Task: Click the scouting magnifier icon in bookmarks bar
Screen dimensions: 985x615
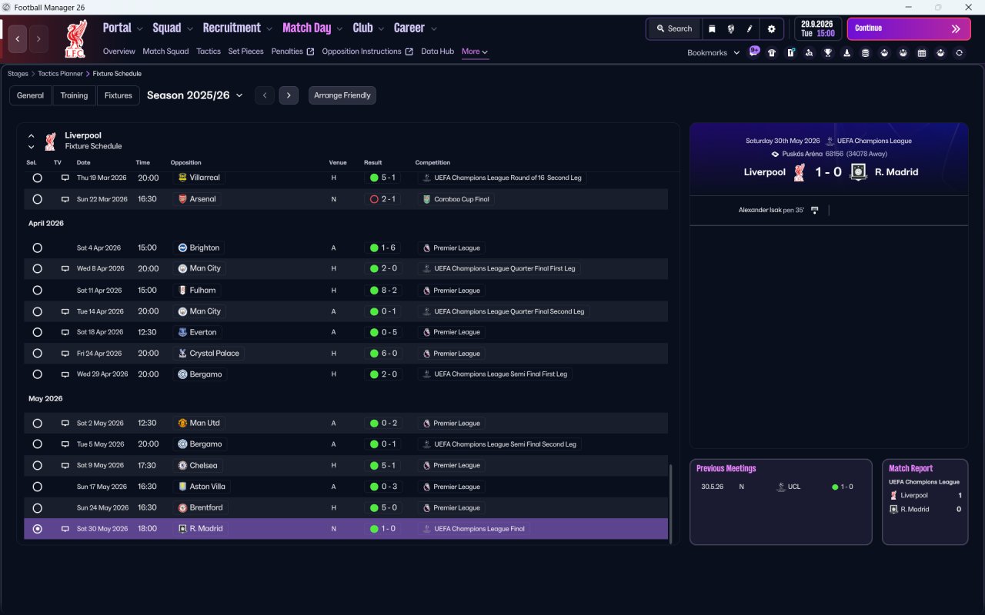Action: (x=809, y=53)
